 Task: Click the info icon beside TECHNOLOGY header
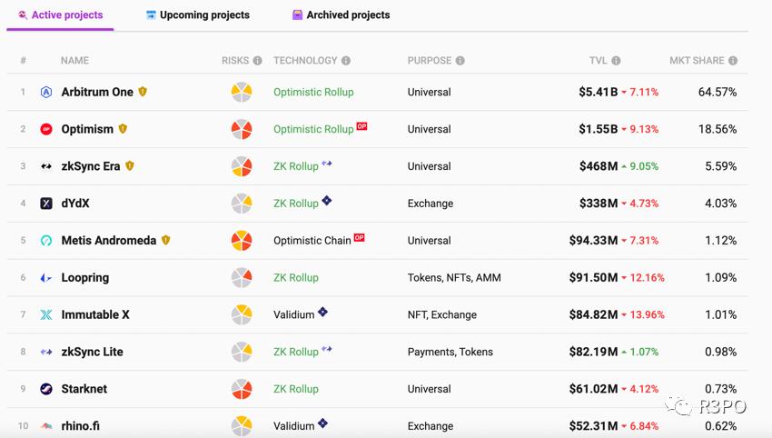click(345, 61)
